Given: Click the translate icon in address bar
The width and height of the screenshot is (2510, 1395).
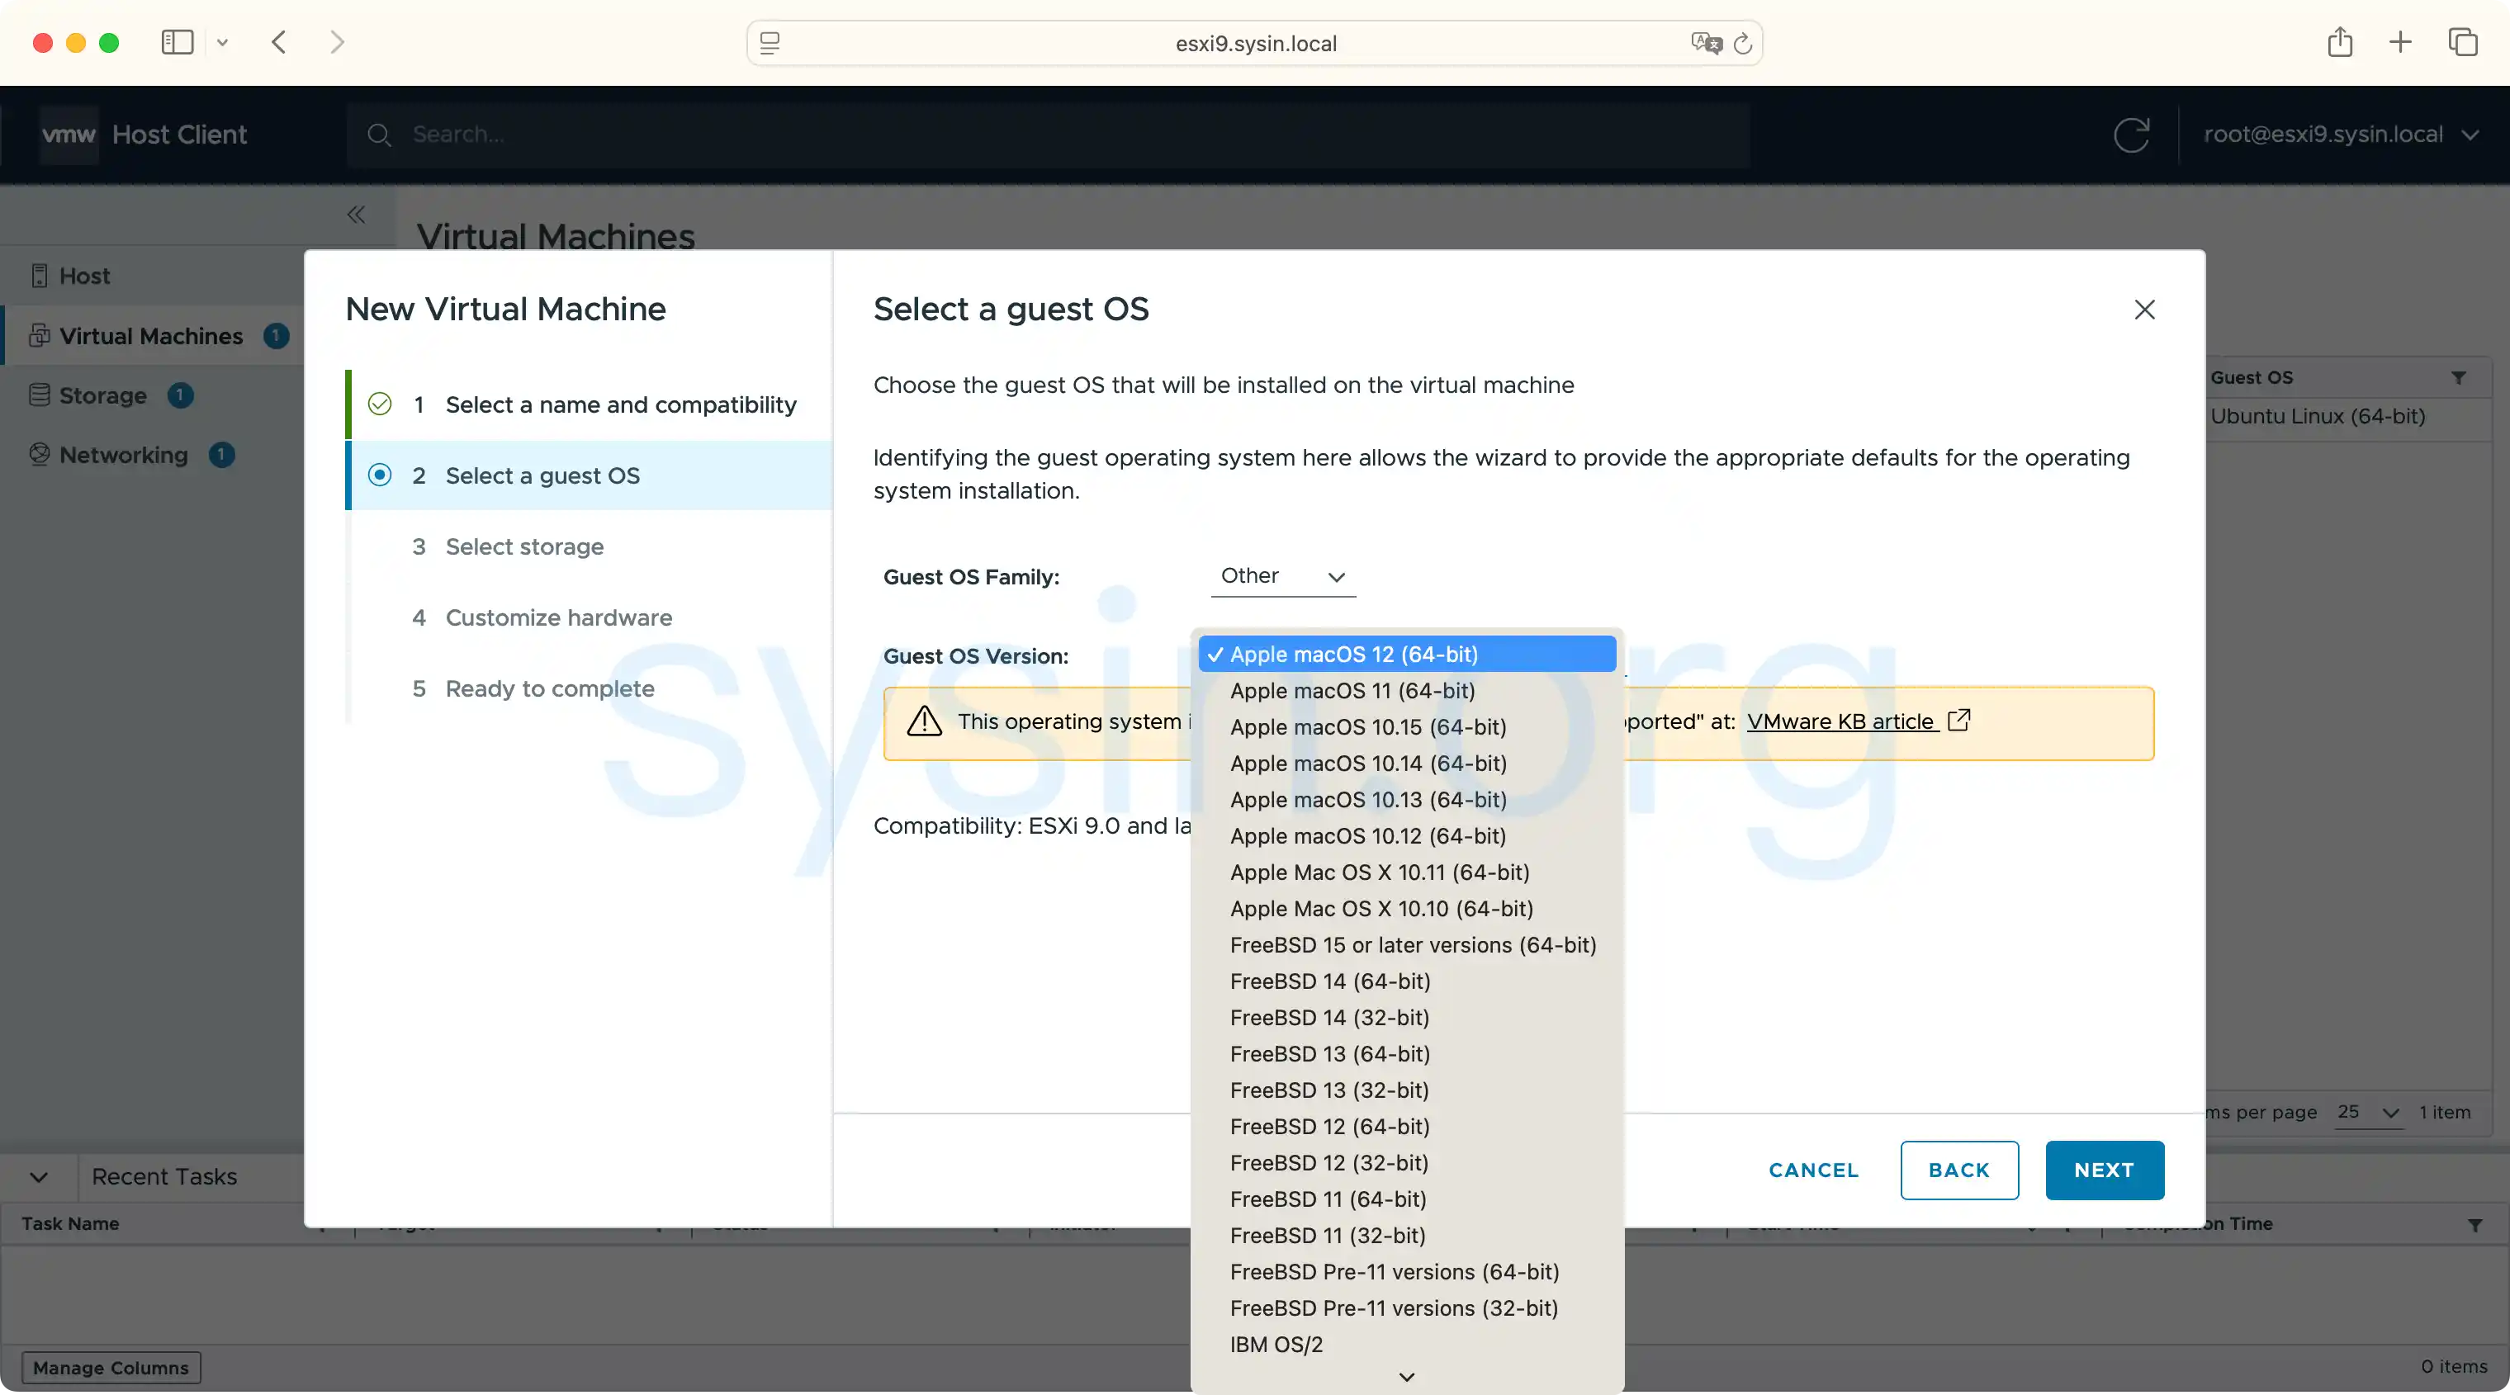Looking at the screenshot, I should tap(1706, 43).
